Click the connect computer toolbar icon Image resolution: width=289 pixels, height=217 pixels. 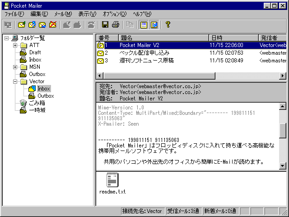[x=8, y=25]
